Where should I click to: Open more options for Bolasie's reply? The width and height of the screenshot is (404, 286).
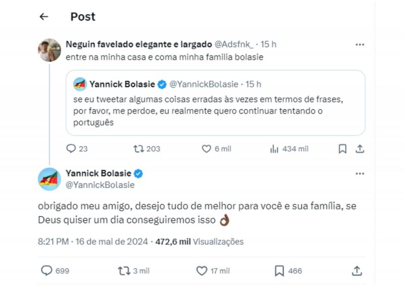360,174
